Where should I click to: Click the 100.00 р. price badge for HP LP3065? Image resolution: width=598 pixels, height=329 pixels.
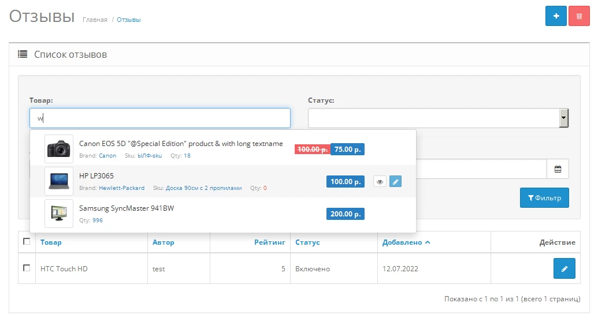pos(346,182)
